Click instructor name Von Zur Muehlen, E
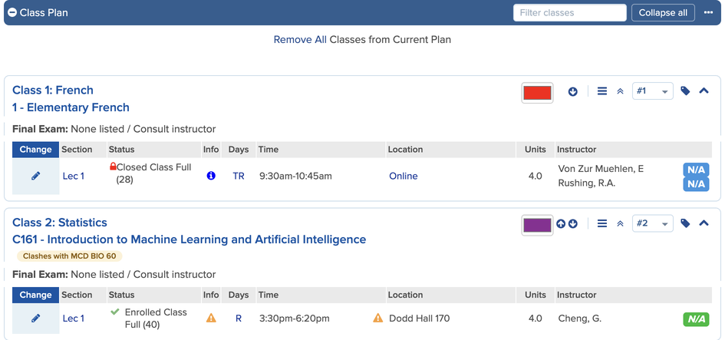This screenshot has height=340, width=725. (x=601, y=169)
